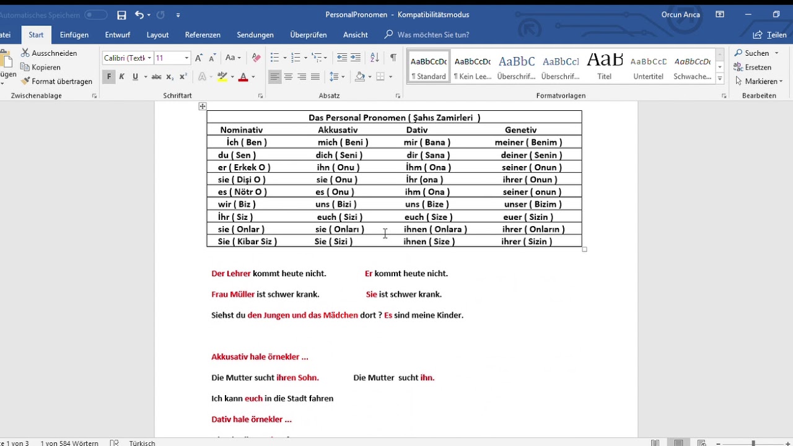Click the shading paint bucket button
Image resolution: width=793 pixels, height=446 pixels.
click(x=360, y=77)
